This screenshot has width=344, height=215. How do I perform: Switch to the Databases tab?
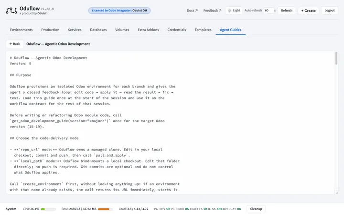point(98,30)
